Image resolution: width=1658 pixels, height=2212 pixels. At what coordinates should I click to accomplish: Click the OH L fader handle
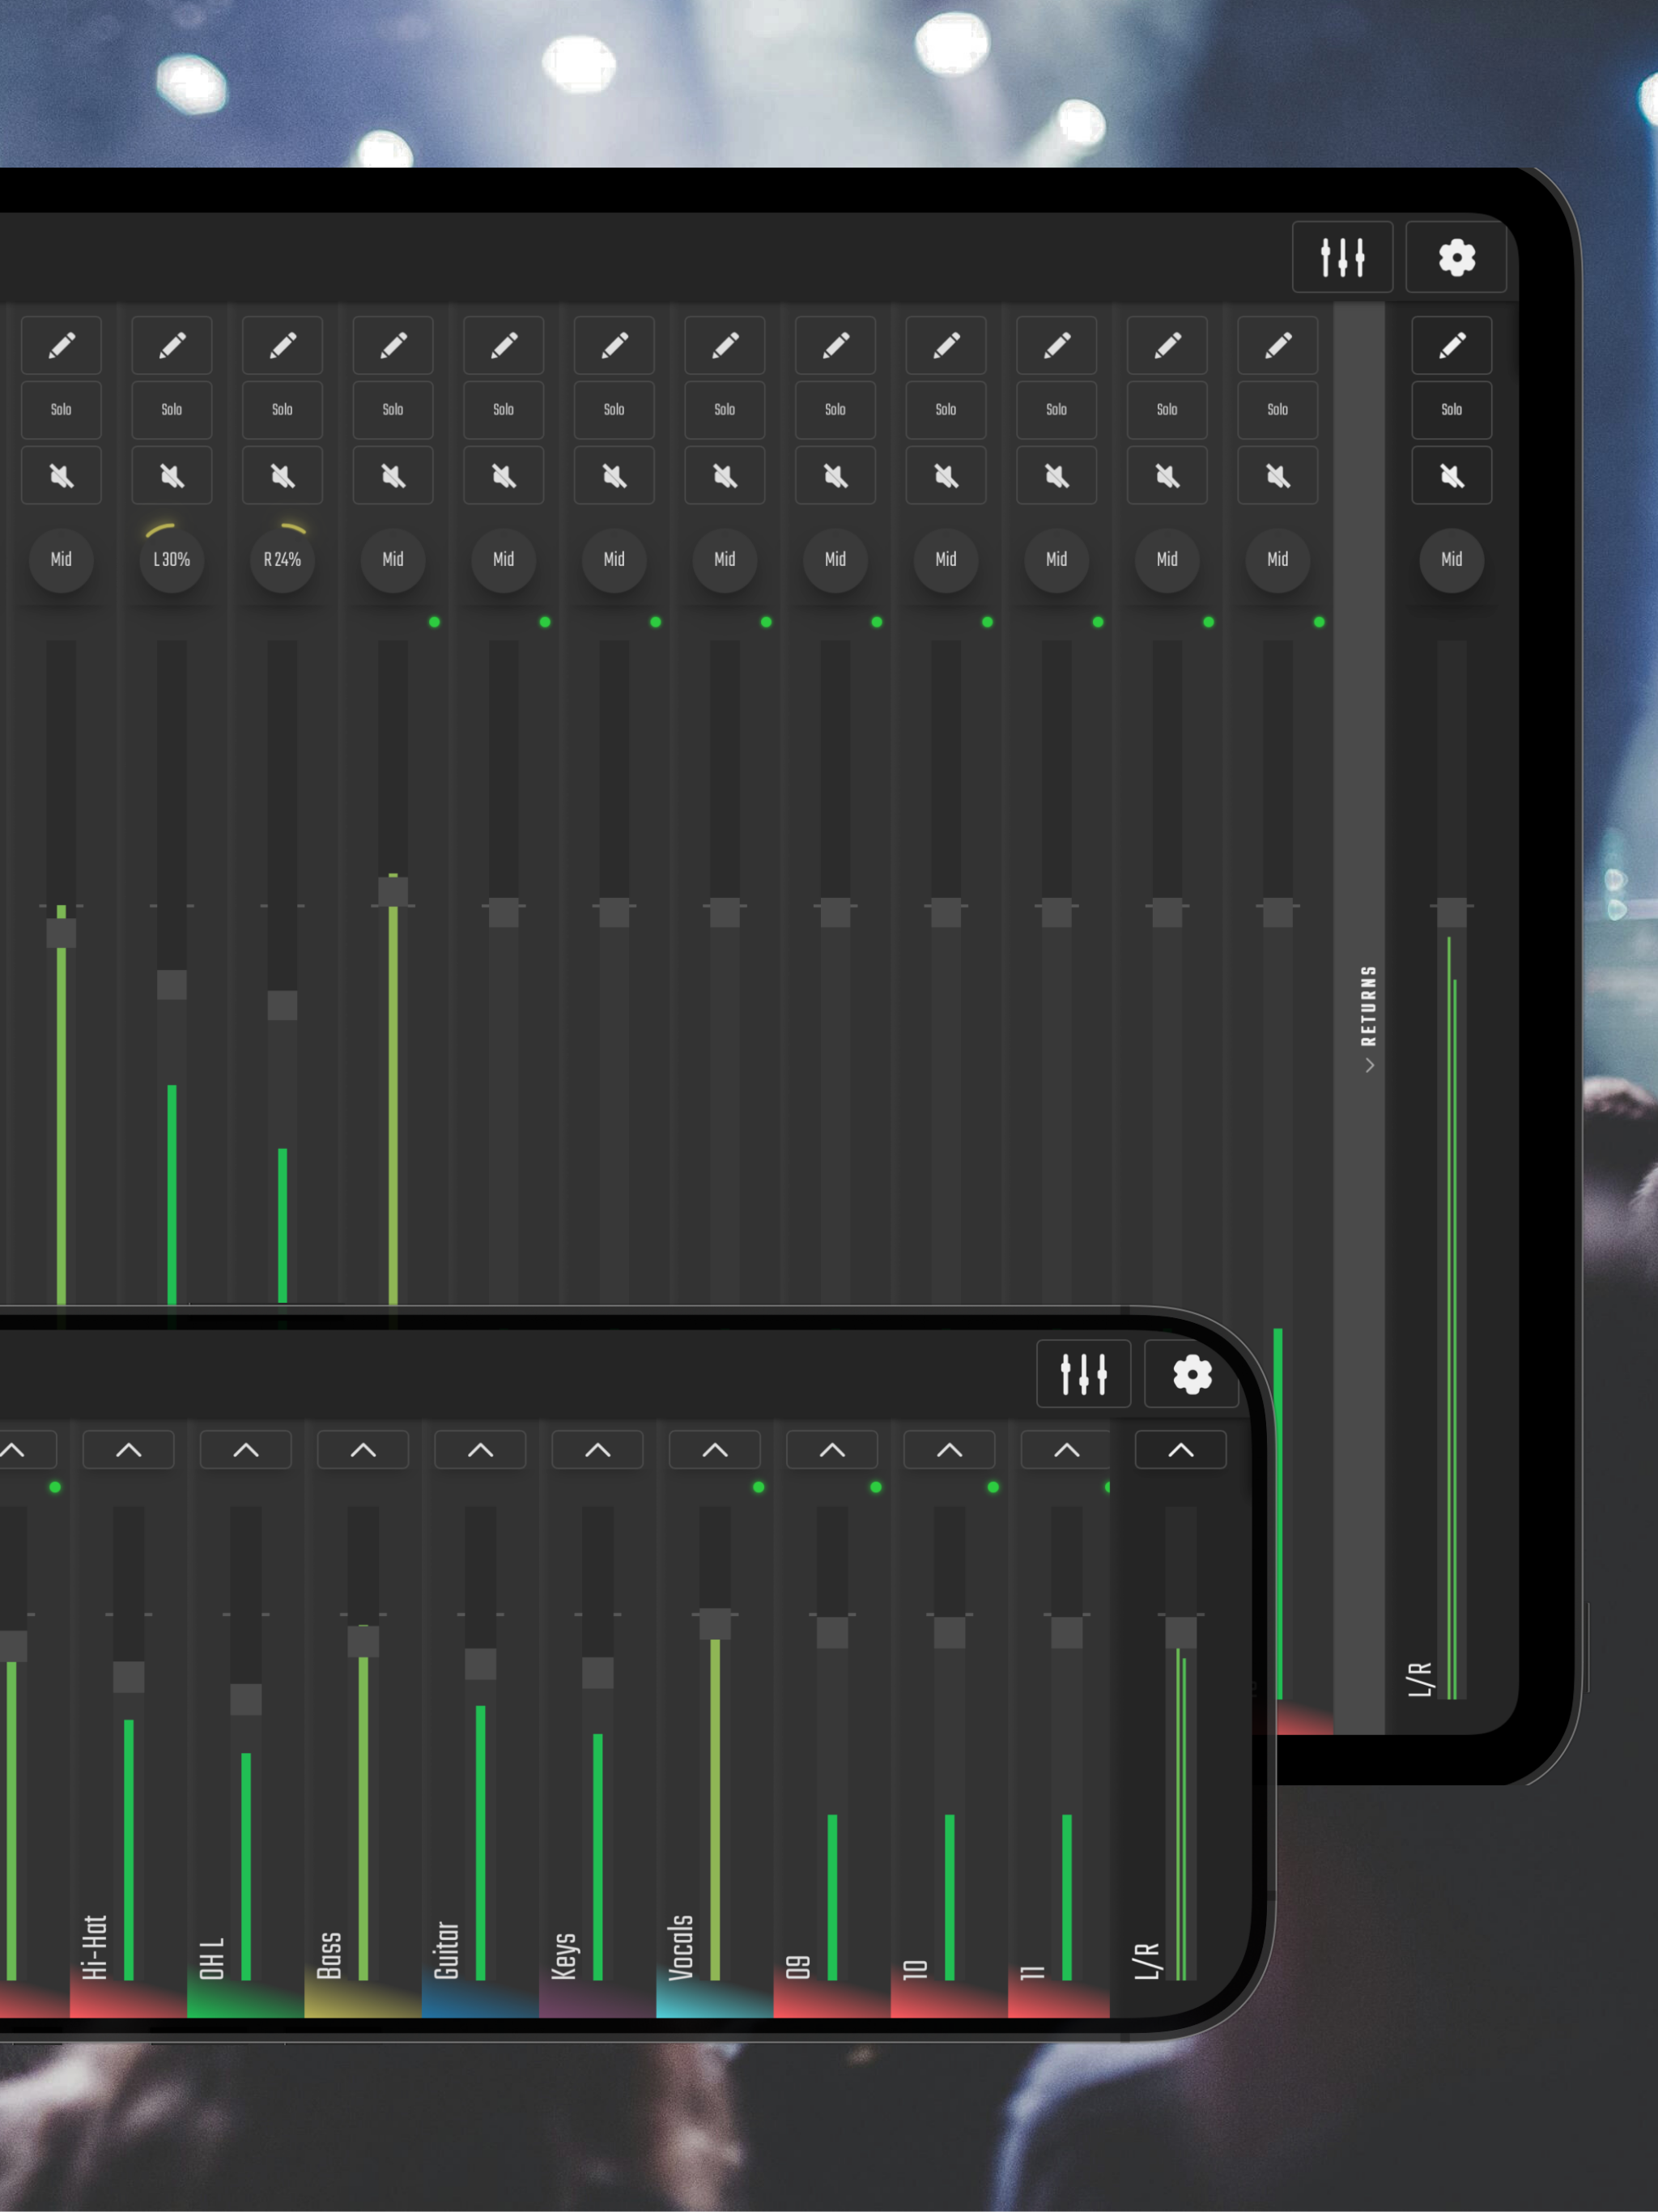point(246,1700)
